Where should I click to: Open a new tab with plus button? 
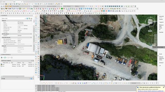pyautogui.click(x=24, y=2)
